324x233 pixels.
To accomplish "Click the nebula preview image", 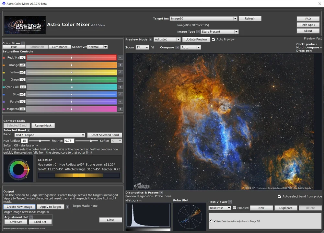I will click(224, 122).
